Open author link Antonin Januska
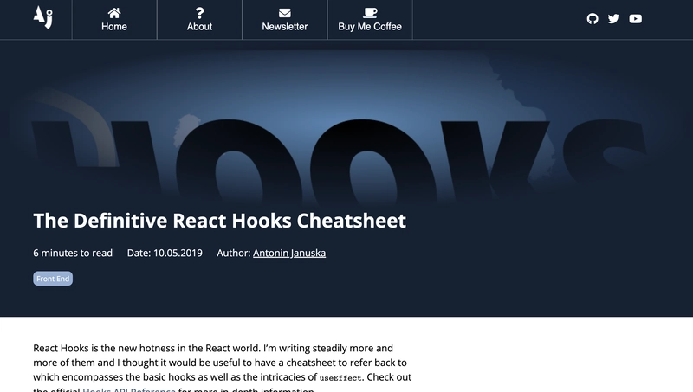The height and width of the screenshot is (392, 693). (x=289, y=253)
